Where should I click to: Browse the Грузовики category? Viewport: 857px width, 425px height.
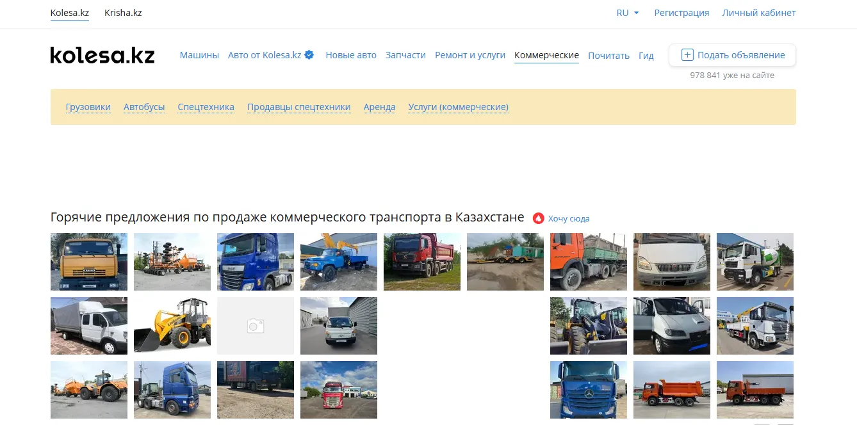88,107
